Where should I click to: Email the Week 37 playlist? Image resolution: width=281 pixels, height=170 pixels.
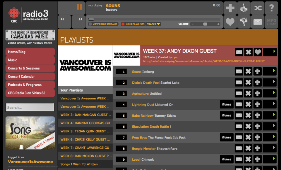tap(239, 52)
